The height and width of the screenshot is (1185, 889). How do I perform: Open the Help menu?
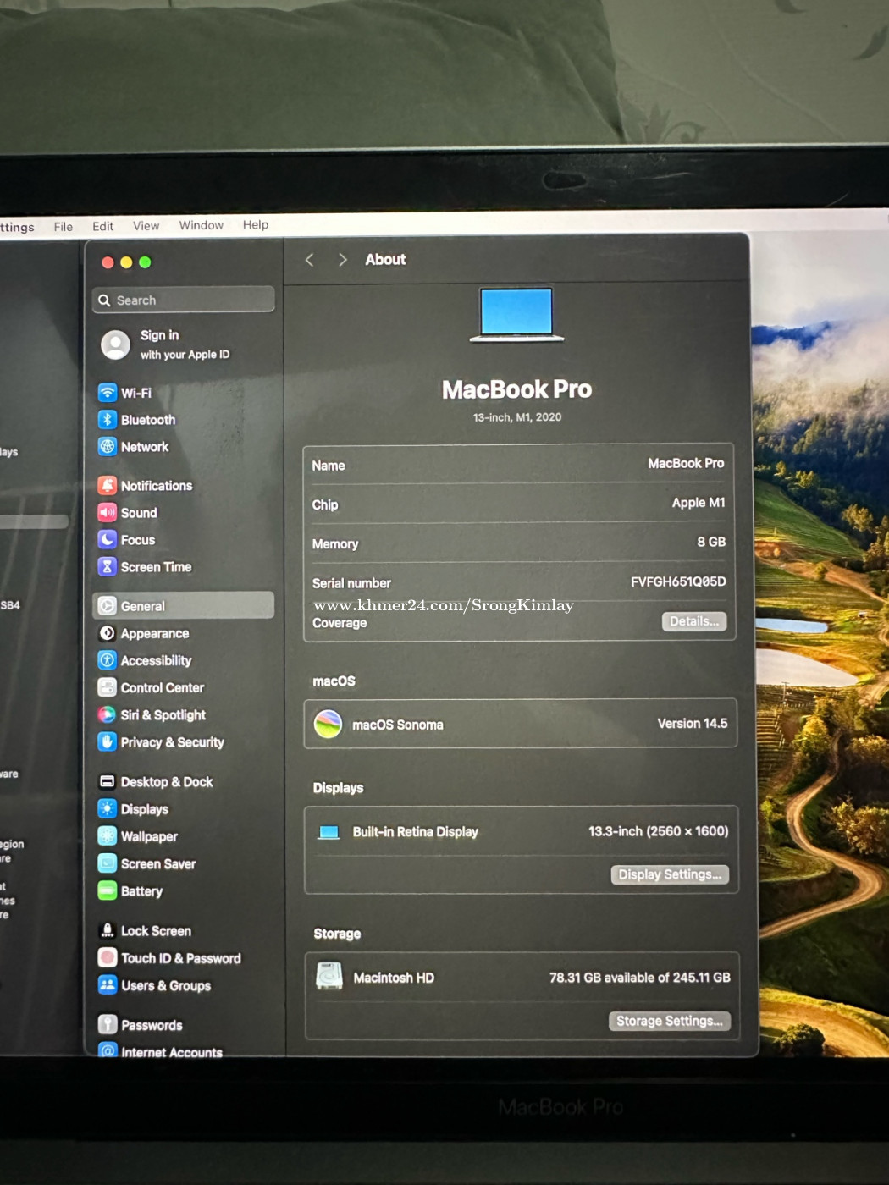coord(256,224)
